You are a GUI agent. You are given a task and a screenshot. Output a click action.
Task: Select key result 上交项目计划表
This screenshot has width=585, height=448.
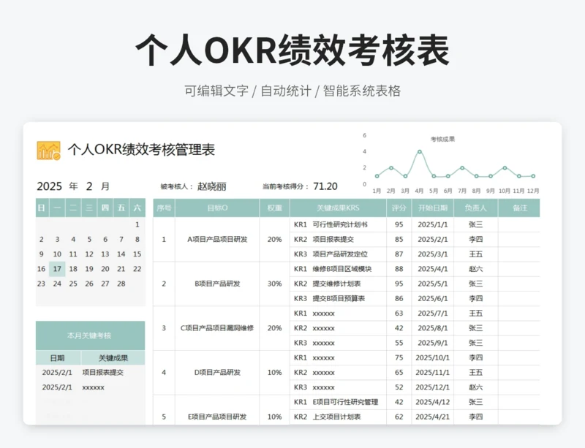(336, 417)
